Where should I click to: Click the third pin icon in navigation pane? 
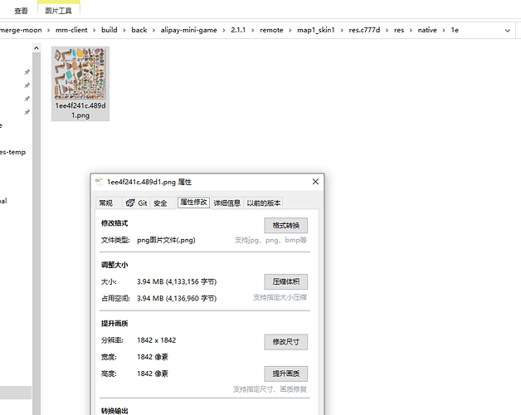click(x=27, y=99)
